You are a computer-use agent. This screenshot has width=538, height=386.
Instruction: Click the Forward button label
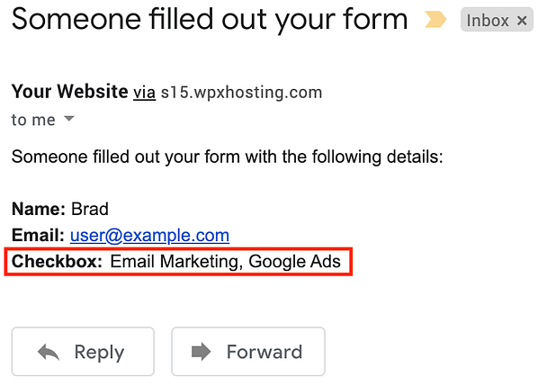[x=265, y=352]
